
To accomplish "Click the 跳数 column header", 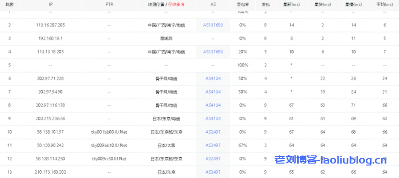I will (x=10, y=5).
